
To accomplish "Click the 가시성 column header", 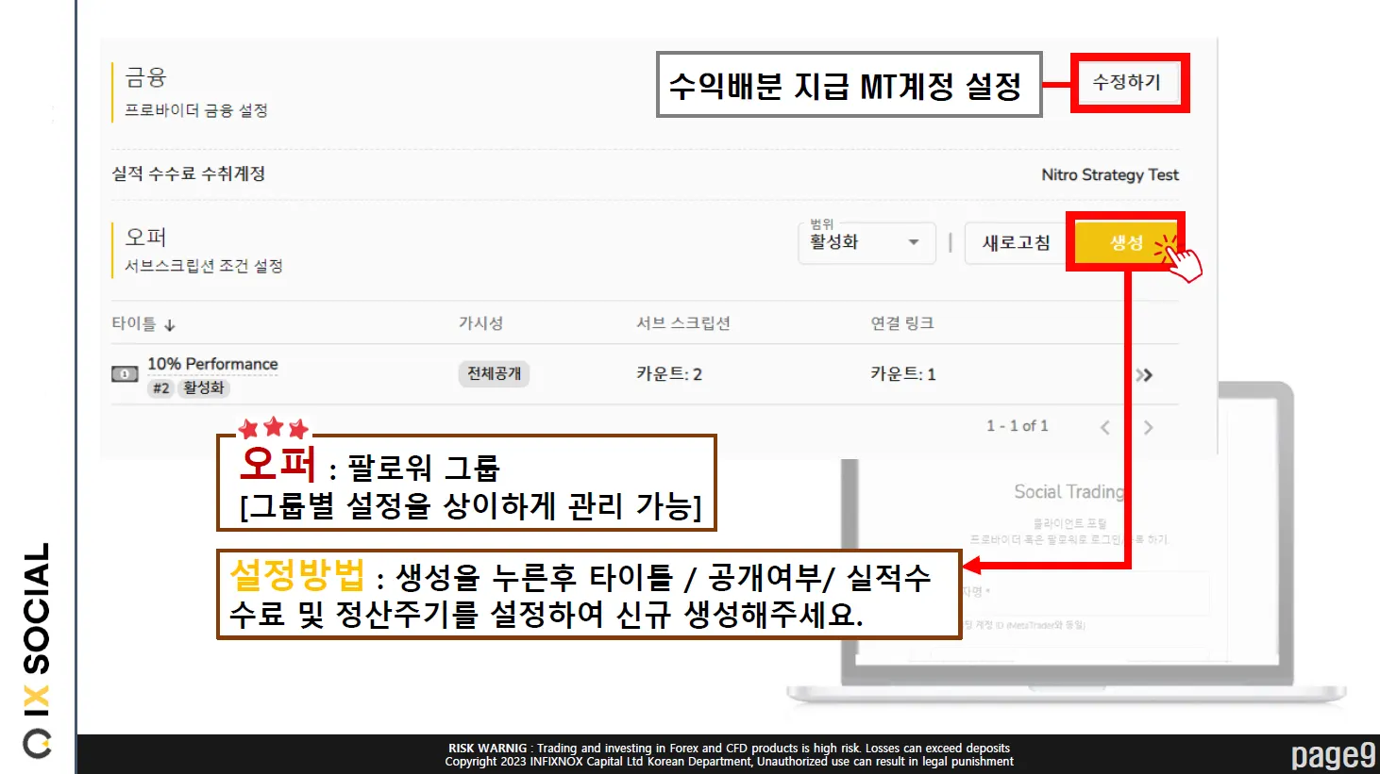I will pyautogui.click(x=480, y=323).
